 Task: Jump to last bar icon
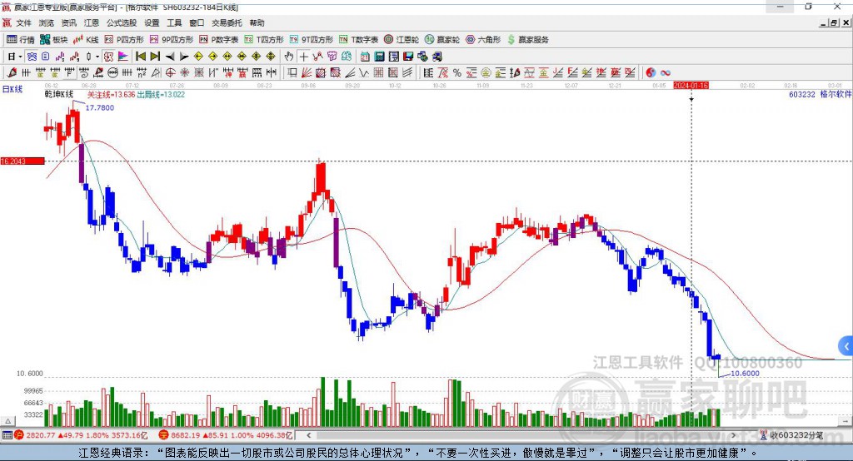(155, 57)
